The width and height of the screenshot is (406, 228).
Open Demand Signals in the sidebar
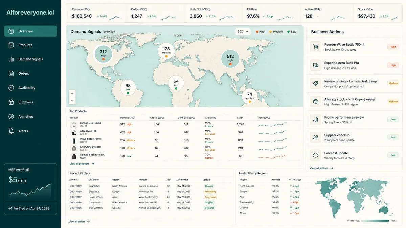30,59
